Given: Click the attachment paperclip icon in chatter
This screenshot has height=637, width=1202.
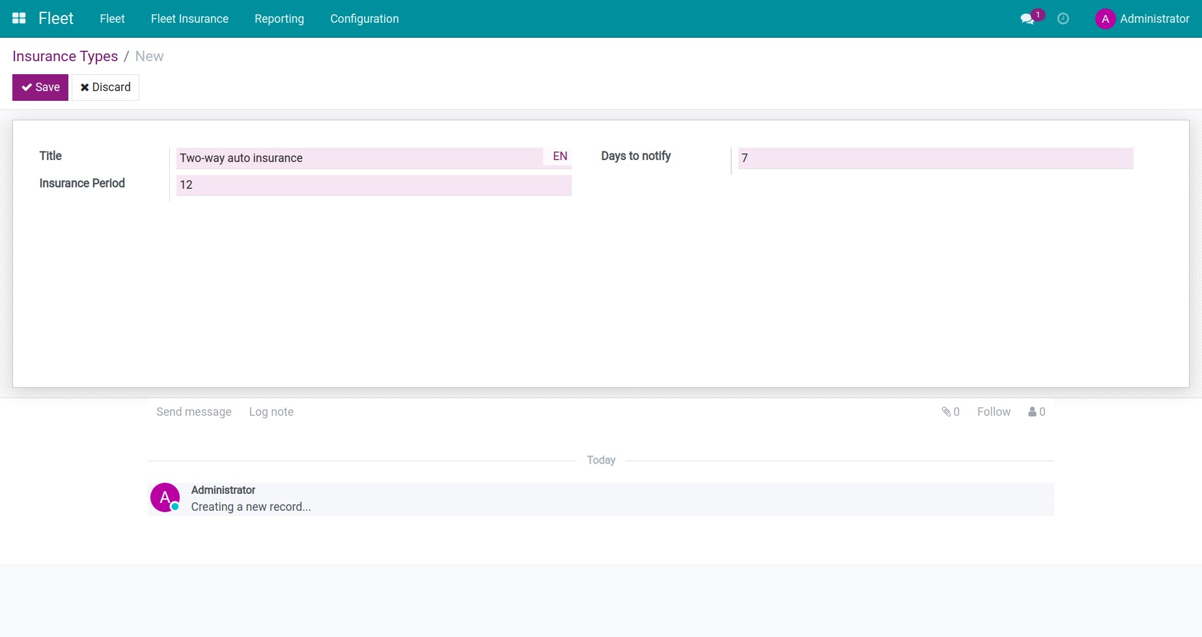Looking at the screenshot, I should click(x=945, y=411).
